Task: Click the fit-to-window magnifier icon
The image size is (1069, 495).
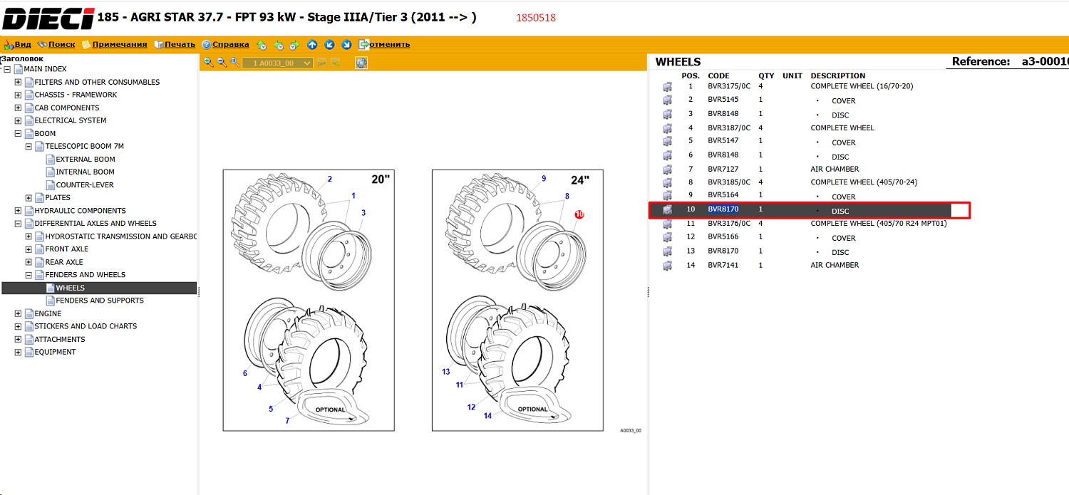Action: pos(234,63)
